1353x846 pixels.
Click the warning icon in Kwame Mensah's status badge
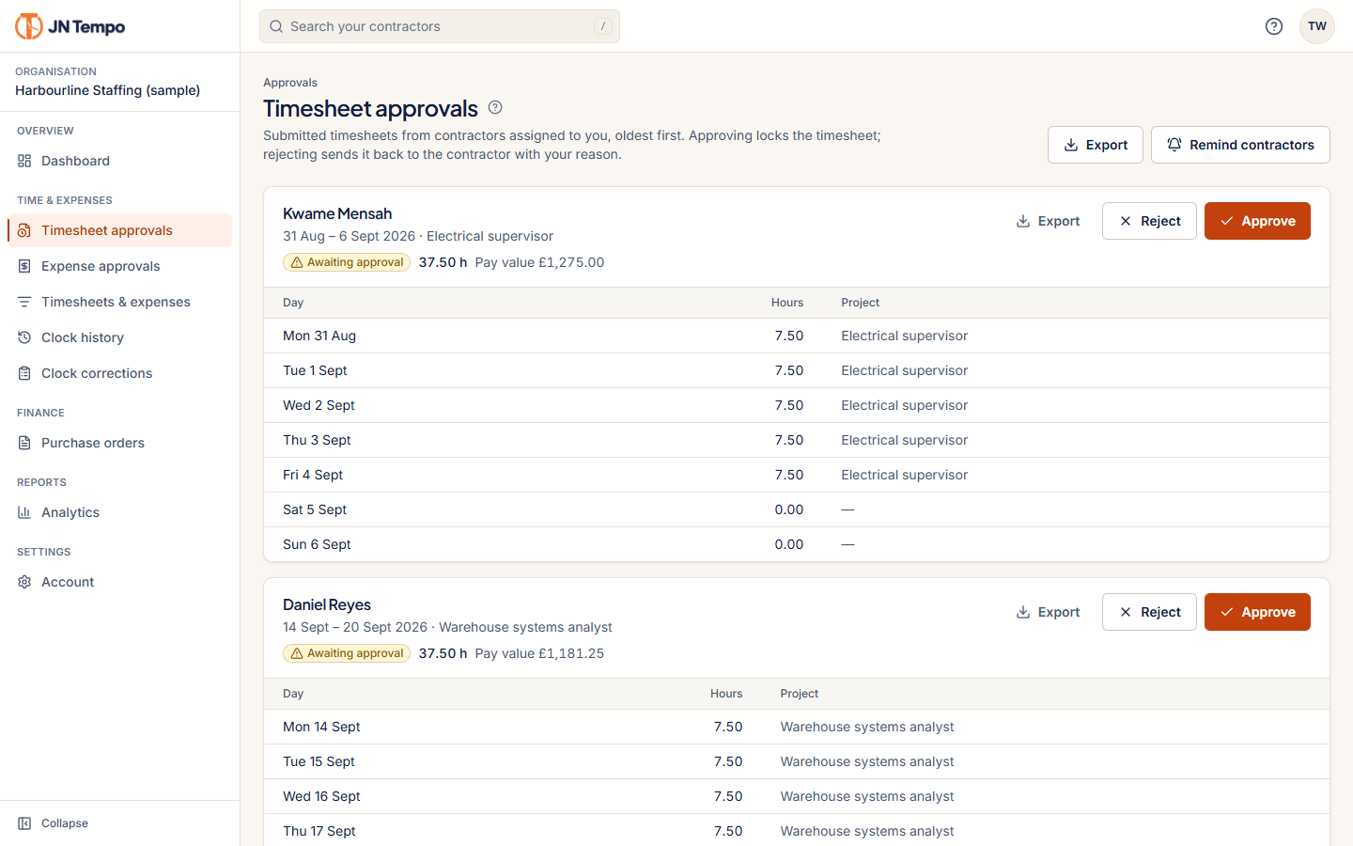pos(297,262)
